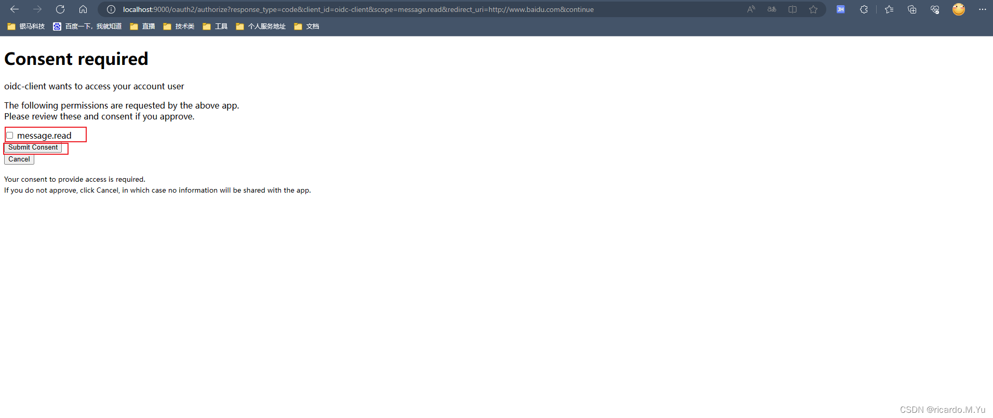This screenshot has height=418, width=993.
Task: Open the JH extension icon
Action: coord(840,9)
